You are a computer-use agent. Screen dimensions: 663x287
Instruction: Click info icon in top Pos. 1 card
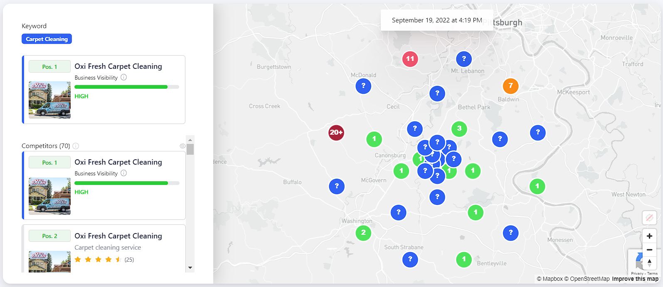(123, 77)
